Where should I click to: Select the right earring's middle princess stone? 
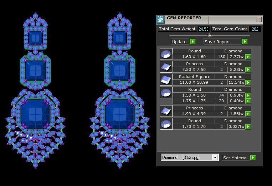point(119,71)
